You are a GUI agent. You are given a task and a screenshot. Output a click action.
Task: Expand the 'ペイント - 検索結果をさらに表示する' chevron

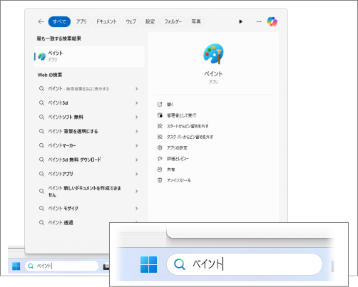(x=137, y=89)
